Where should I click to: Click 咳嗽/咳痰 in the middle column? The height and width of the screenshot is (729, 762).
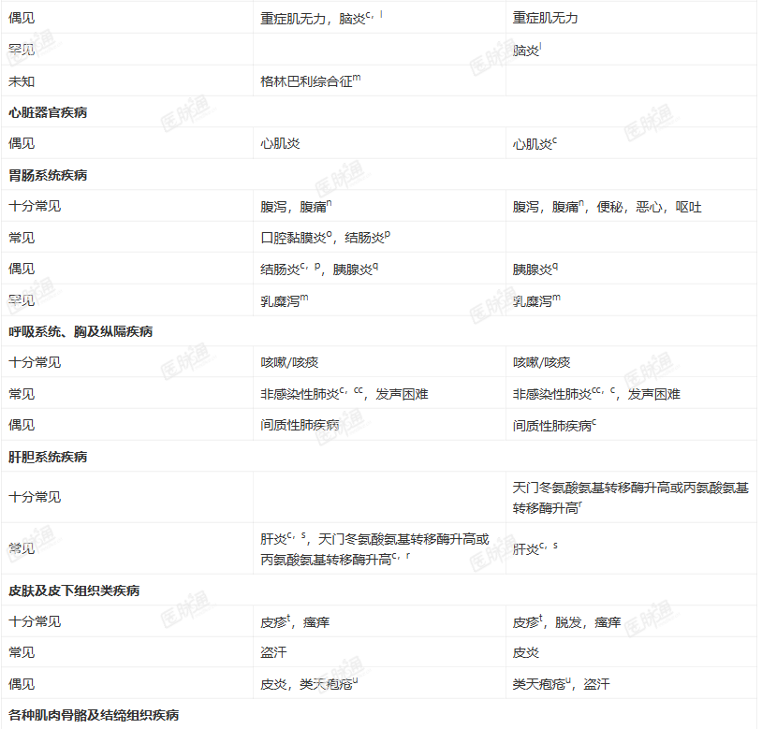click(289, 362)
